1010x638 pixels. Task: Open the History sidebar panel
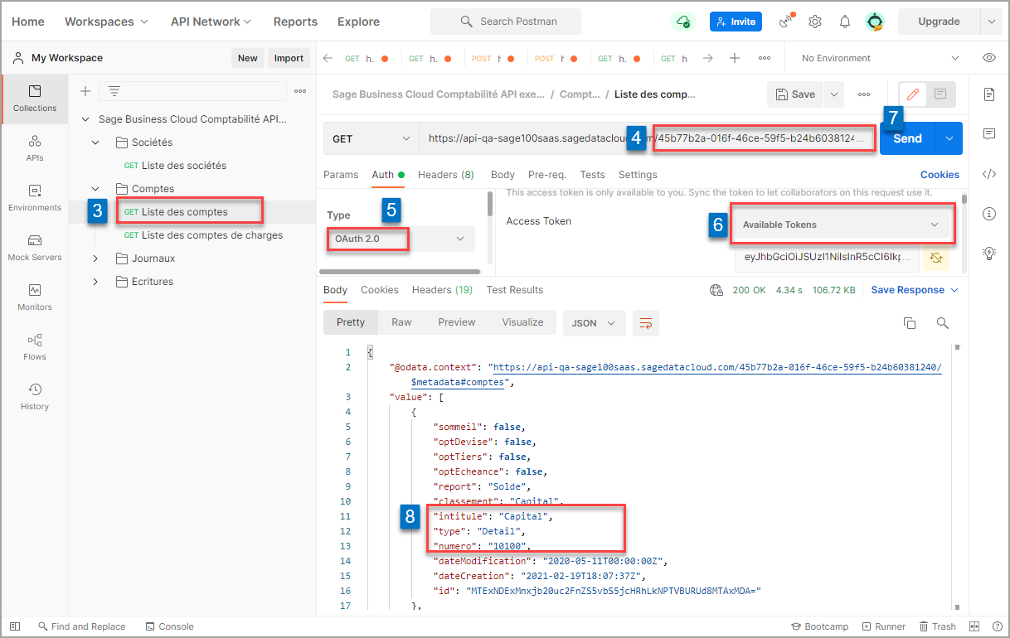point(35,397)
